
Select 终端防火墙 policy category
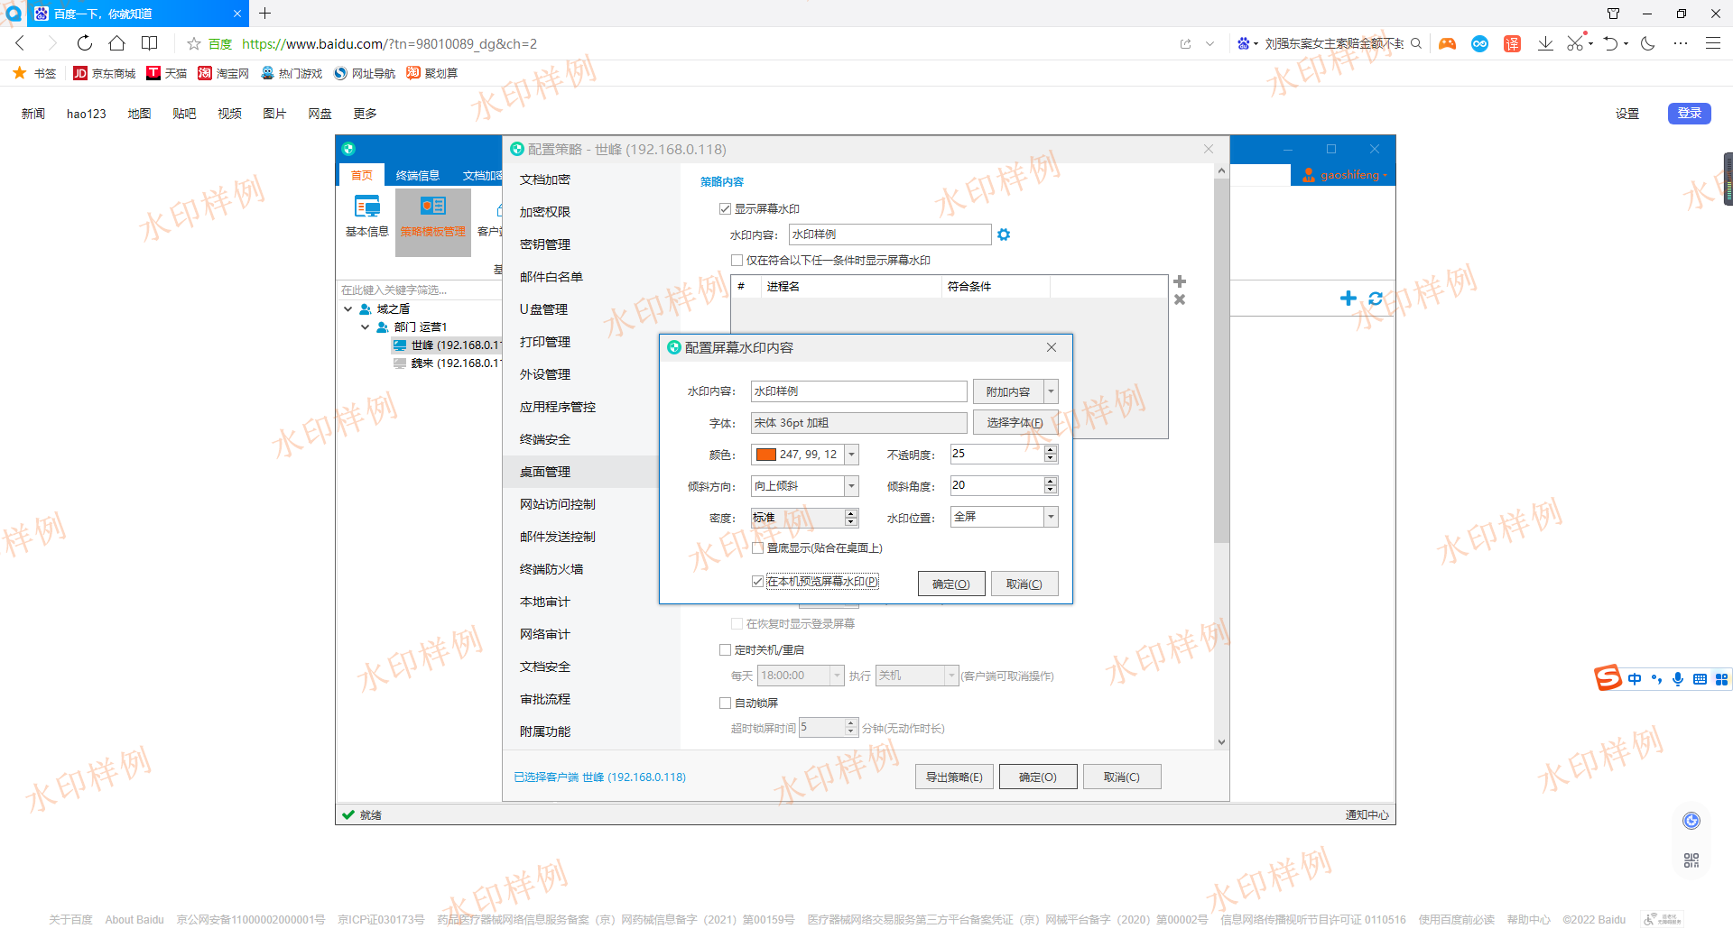coord(551,569)
